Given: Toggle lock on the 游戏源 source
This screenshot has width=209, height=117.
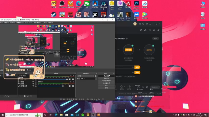Looking at the screenshot, I should tap(36, 84).
